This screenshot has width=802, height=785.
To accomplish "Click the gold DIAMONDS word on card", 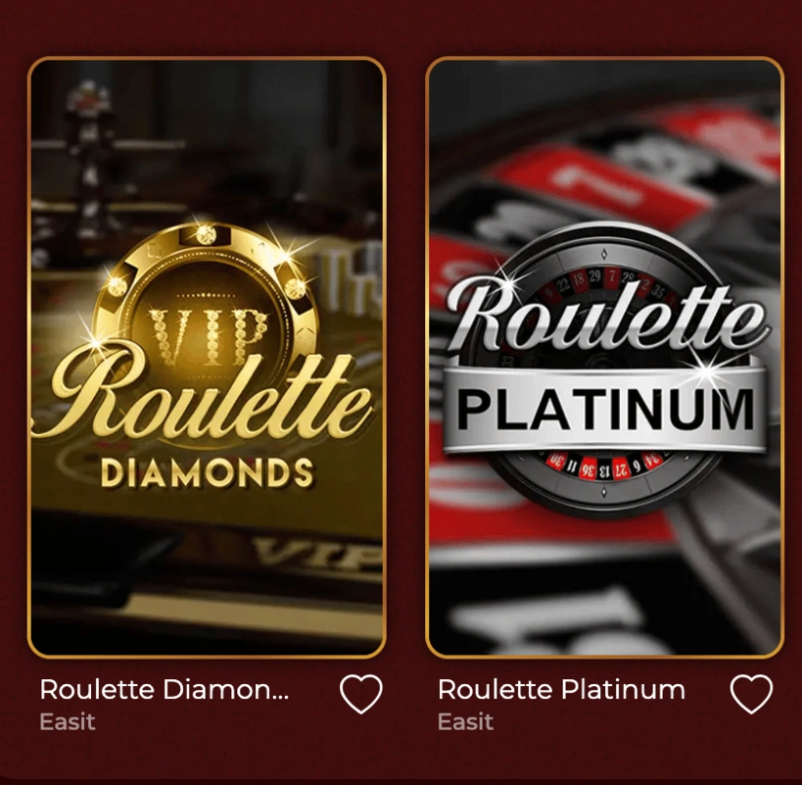I will [207, 471].
